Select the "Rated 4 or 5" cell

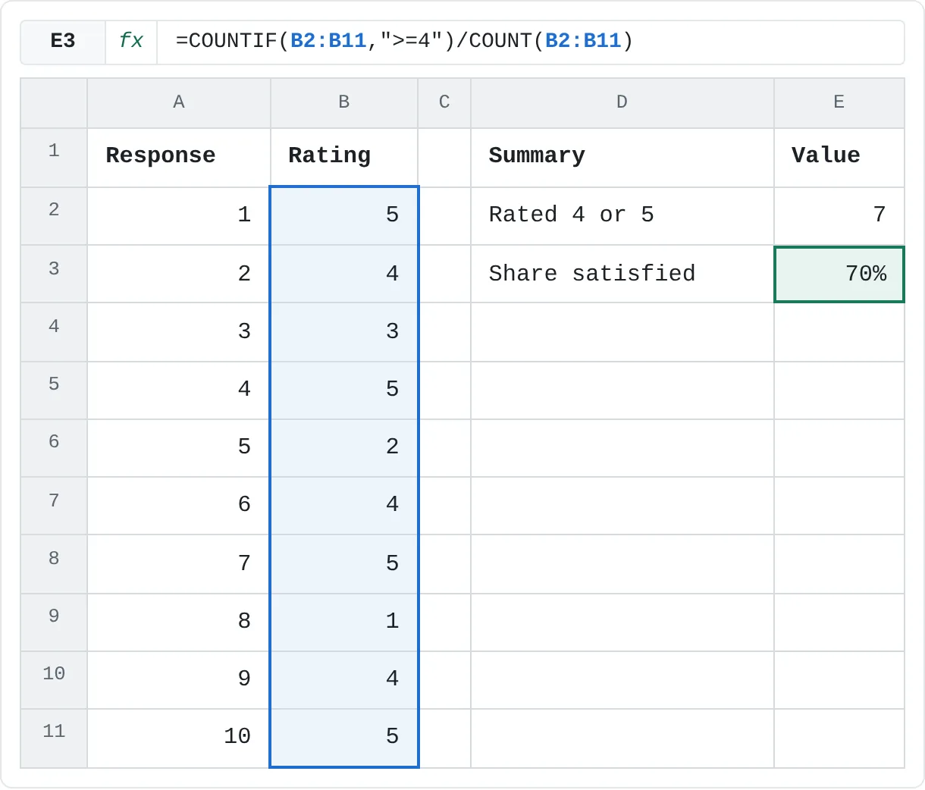pyautogui.click(x=622, y=216)
